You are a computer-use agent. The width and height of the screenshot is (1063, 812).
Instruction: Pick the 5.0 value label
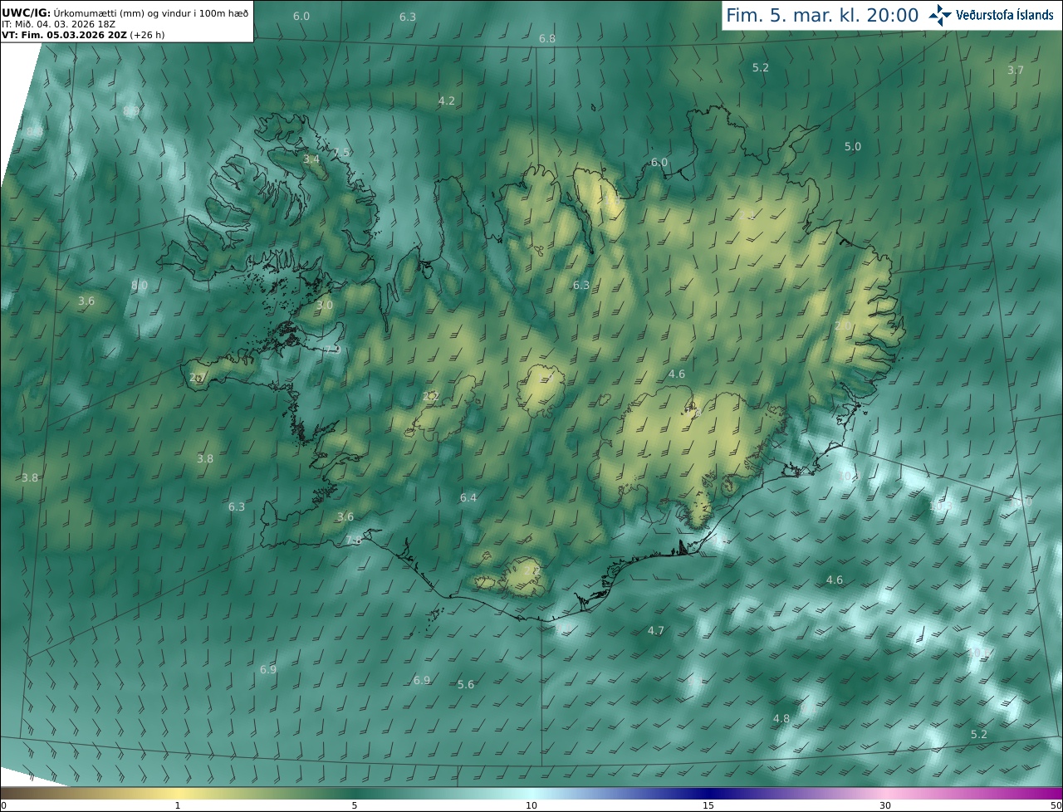point(853,146)
